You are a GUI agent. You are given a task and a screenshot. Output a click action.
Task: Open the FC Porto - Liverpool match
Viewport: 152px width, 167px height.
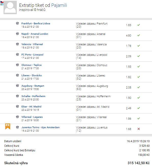pos(32,55)
